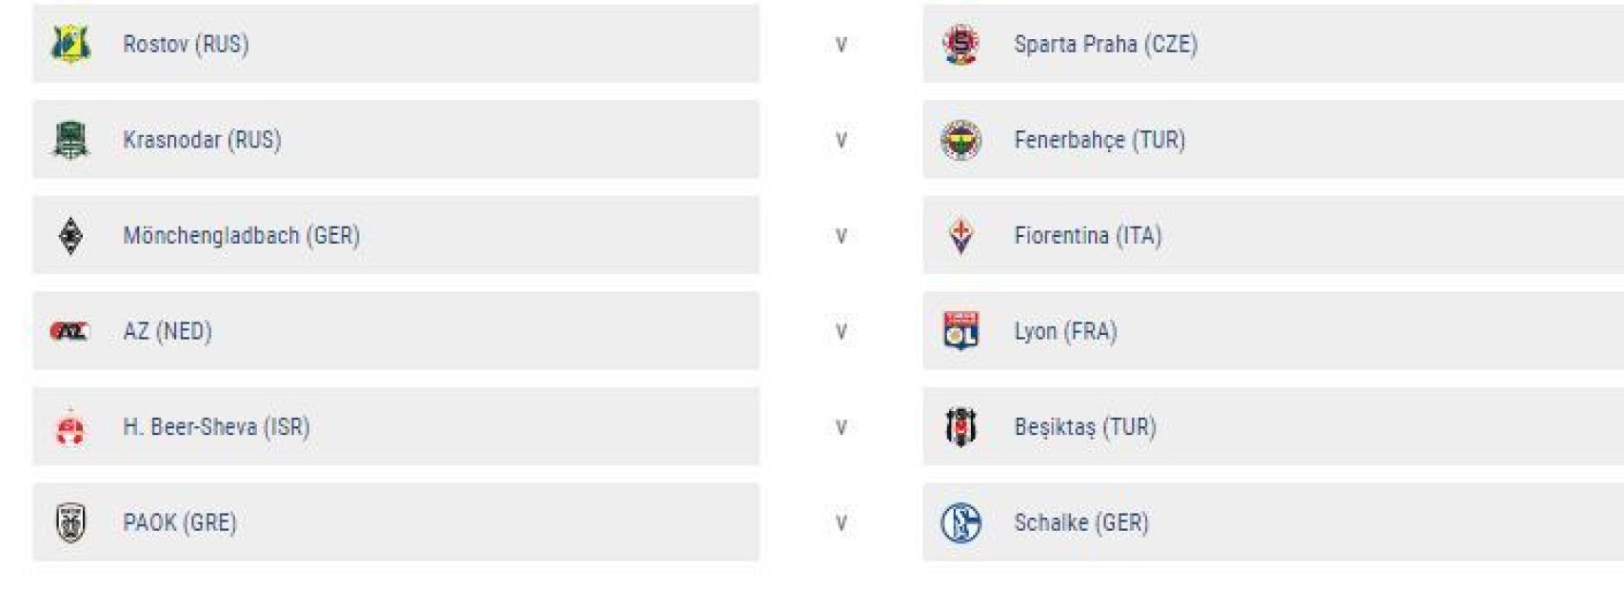Image resolution: width=1624 pixels, height=609 pixels.
Task: Open the Fenerbahçe (TUR) team link
Action: (1099, 140)
